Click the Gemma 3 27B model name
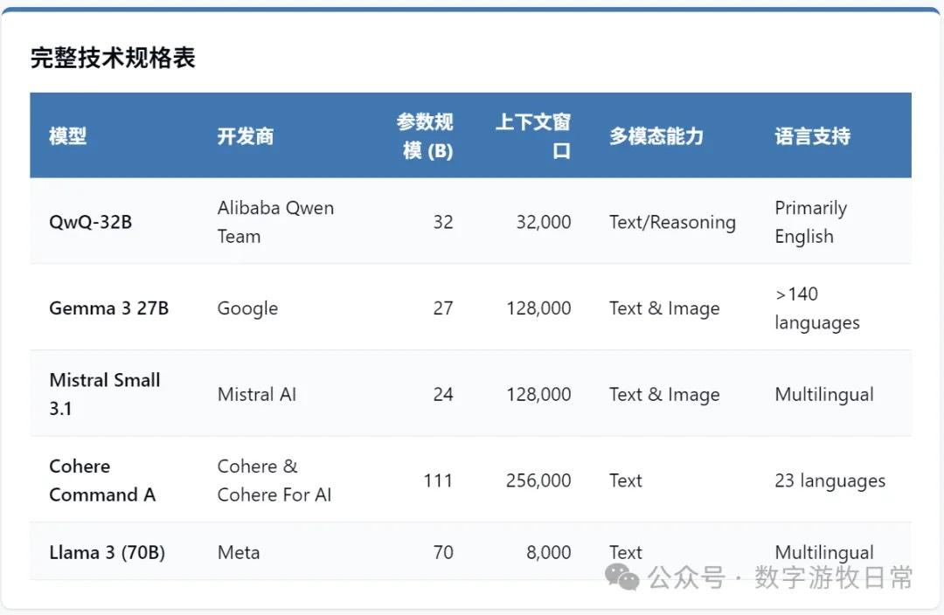 108,308
